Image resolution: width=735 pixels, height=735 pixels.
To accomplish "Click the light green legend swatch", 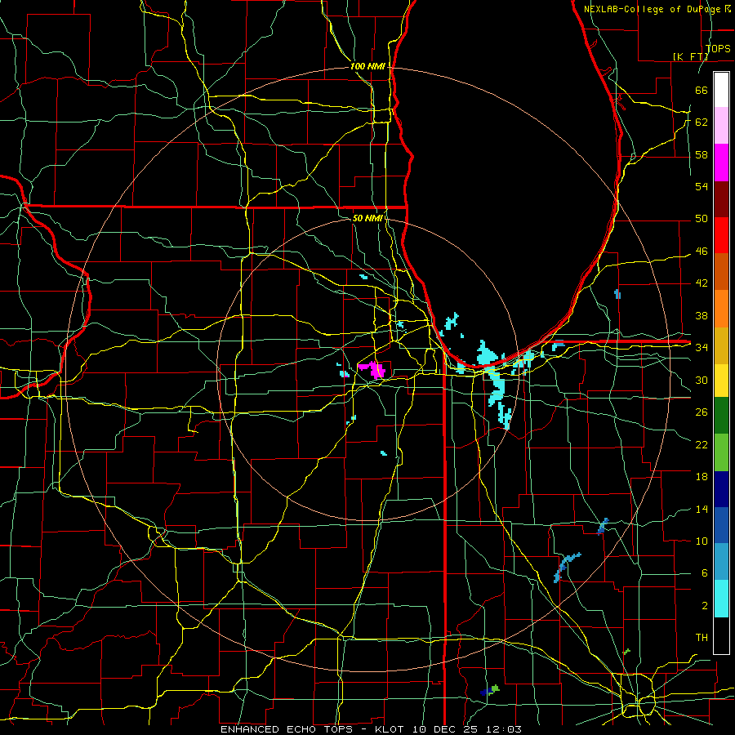I will tap(721, 452).
